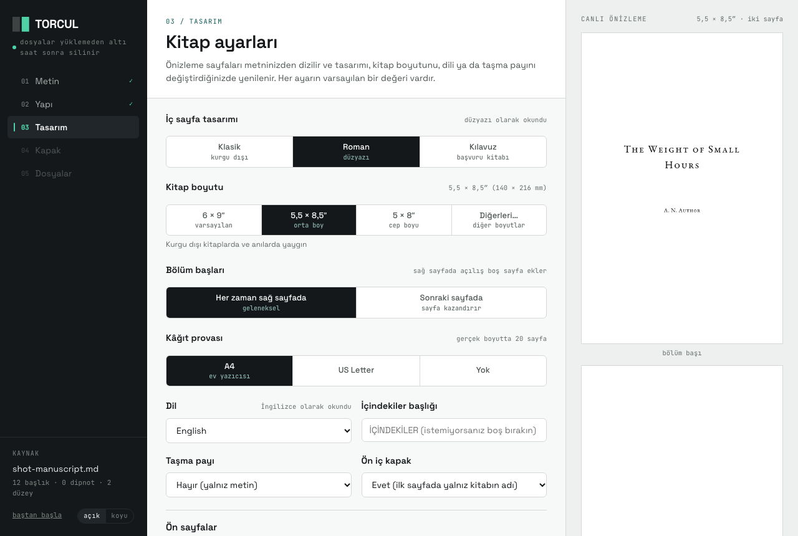Expand the Taşma payı dropdown
Screen dimensions: 798x536
coord(259,485)
